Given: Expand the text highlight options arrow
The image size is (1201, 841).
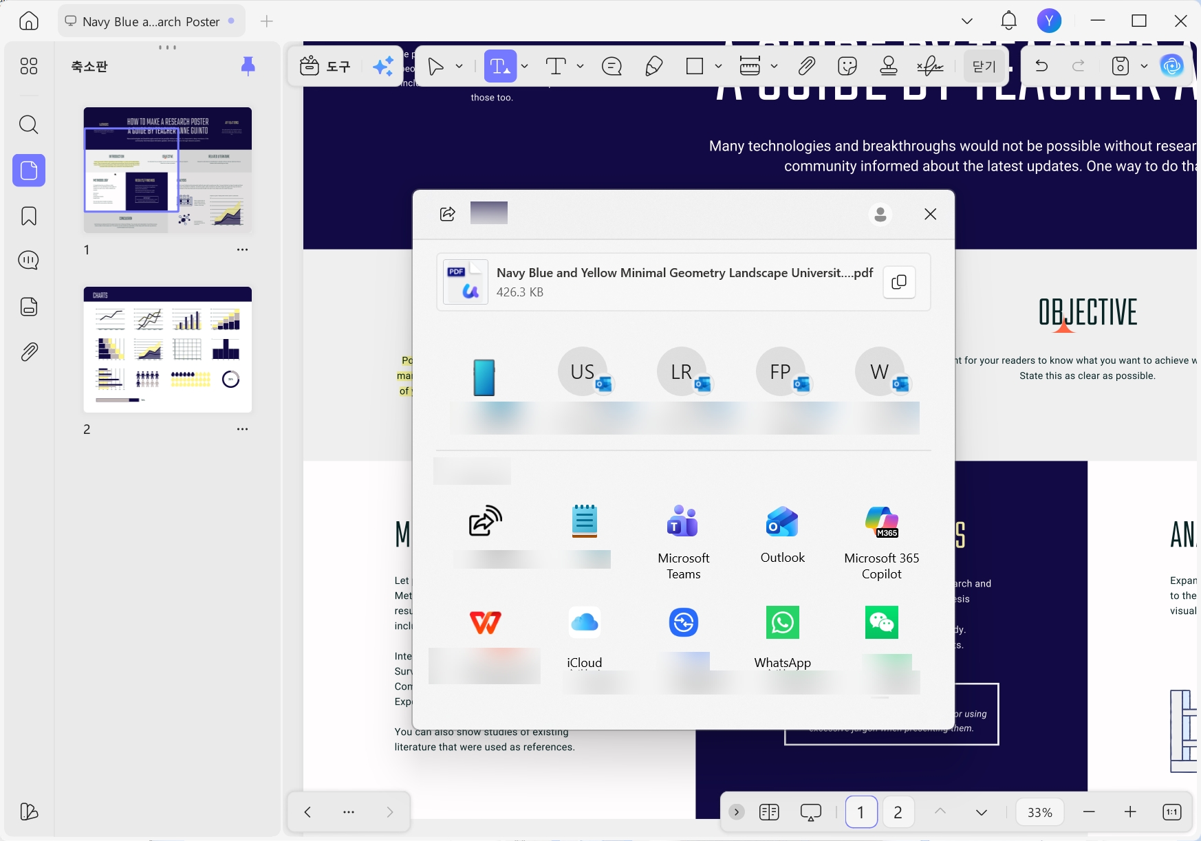Looking at the screenshot, I should click(x=524, y=66).
